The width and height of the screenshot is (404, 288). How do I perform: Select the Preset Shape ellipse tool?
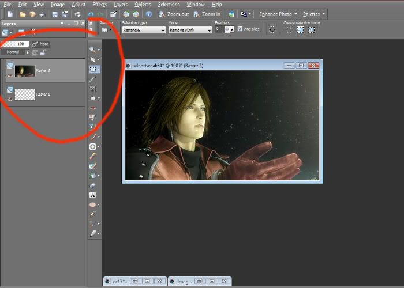click(92, 204)
